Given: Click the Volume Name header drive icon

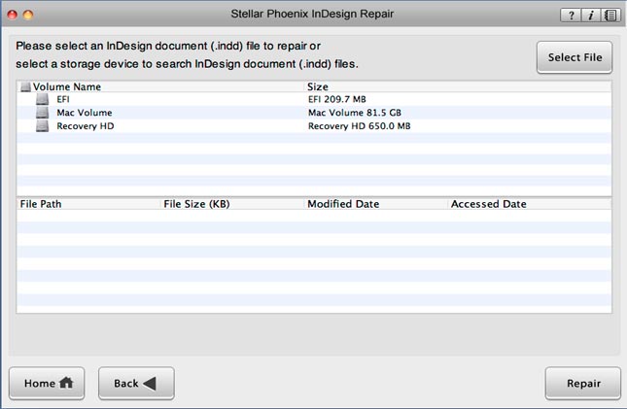Looking at the screenshot, I should point(25,86).
